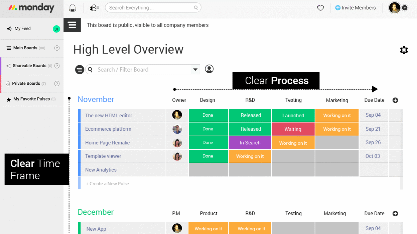The image size is (417, 234).
Task: Click the hamburger menu icon beside board notice
Action: [72, 25]
